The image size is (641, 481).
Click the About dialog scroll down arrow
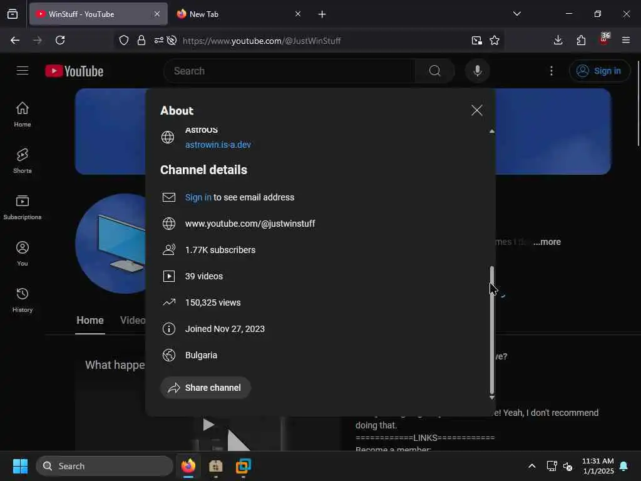(492, 397)
